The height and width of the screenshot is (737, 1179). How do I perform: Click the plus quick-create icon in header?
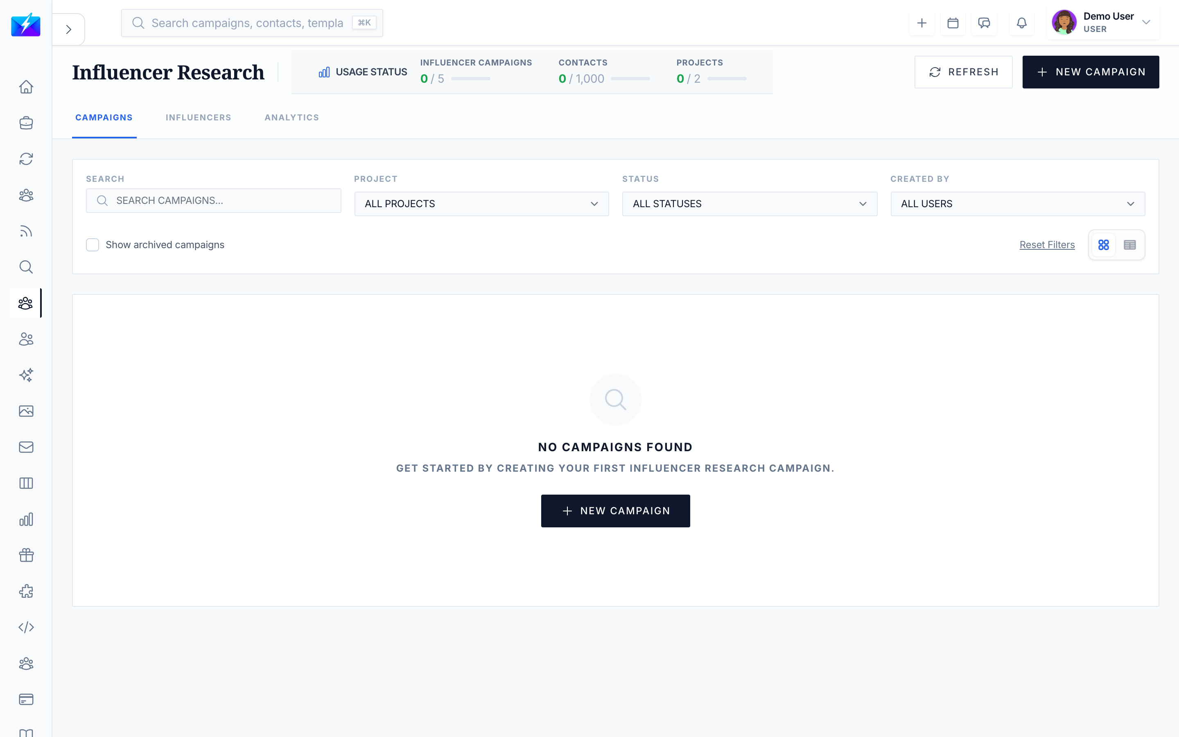(x=922, y=23)
